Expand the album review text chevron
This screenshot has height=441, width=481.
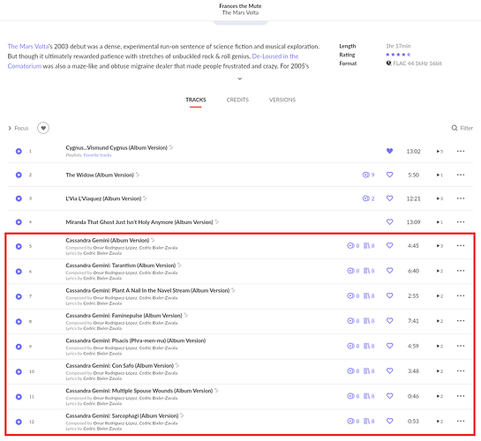pyautogui.click(x=240, y=78)
